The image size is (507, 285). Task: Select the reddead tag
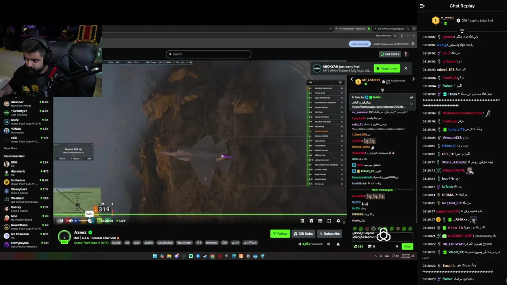[x=212, y=243]
